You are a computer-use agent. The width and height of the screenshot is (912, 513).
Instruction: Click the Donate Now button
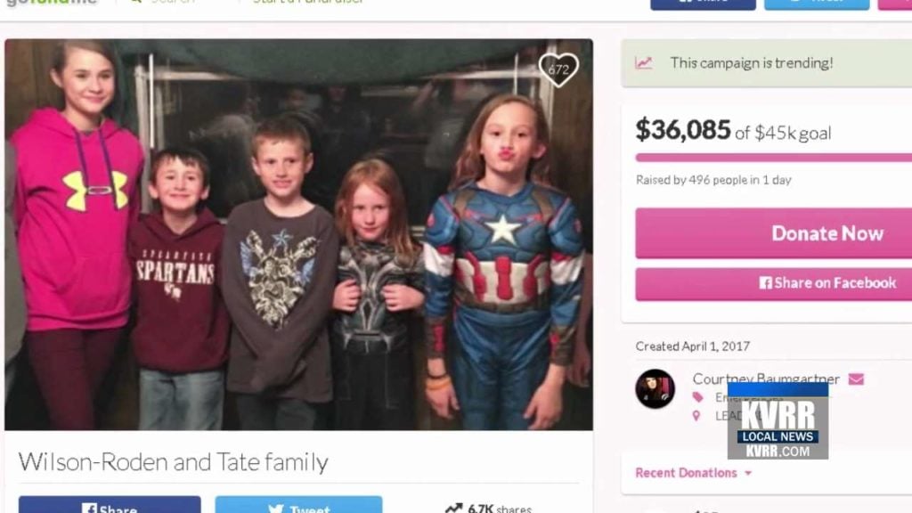774,233
